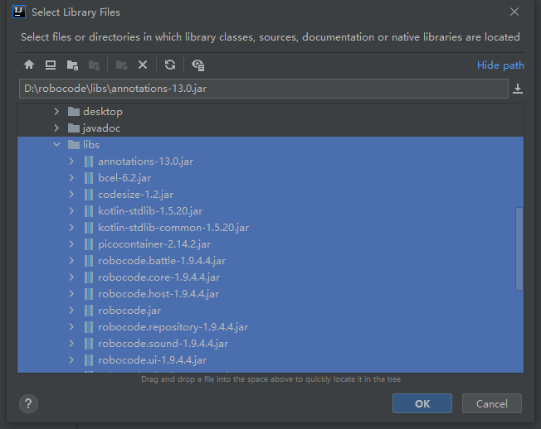
Task: Click the IntelliJ logo in title bar
Action: pos(18,12)
